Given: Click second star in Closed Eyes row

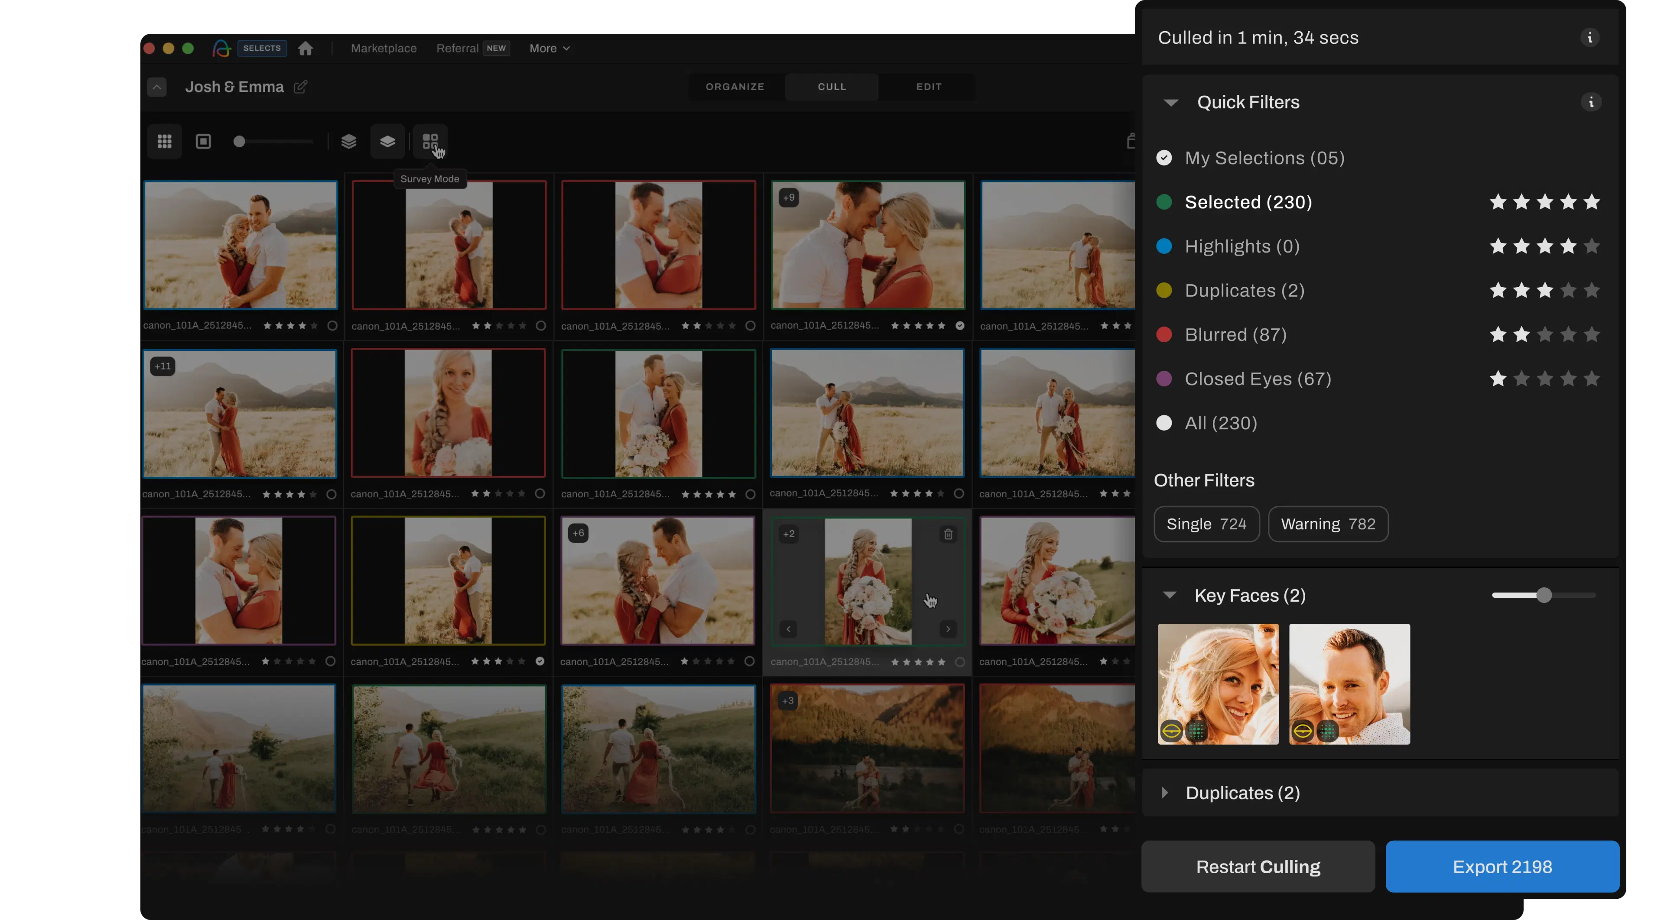Looking at the screenshot, I should pos(1521,379).
